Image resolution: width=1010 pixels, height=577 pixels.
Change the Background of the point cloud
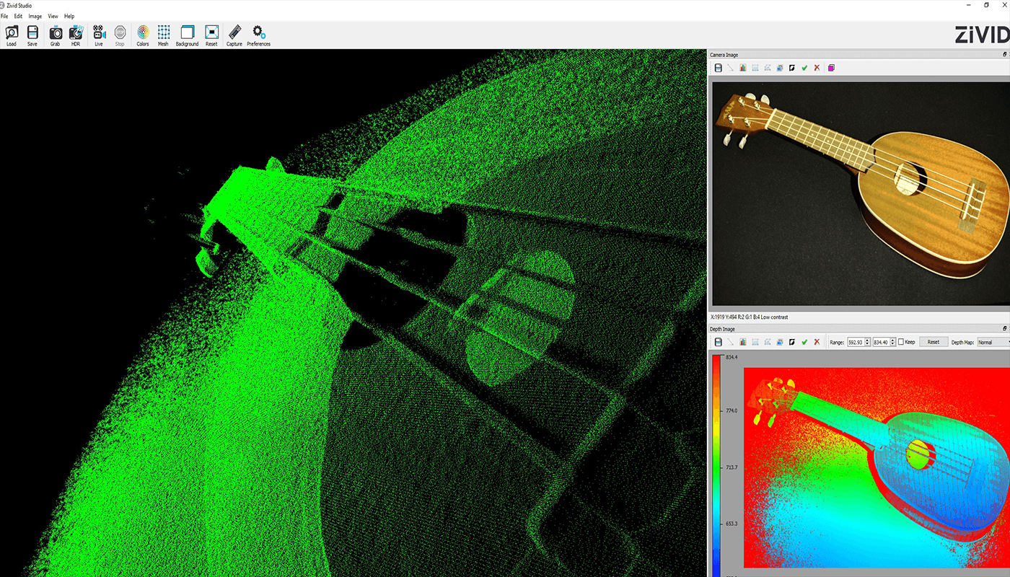(x=186, y=34)
